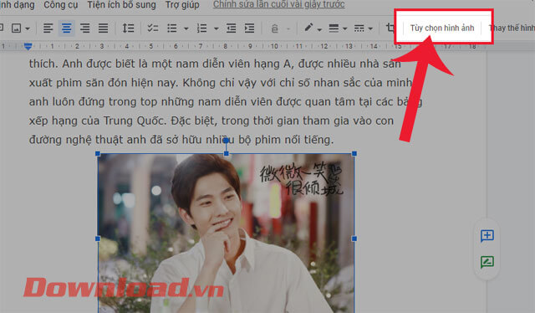Click the line starting 'đường nghệ thuật anh'
Image resolution: width=535 pixels, height=313 pixels.
(181, 140)
